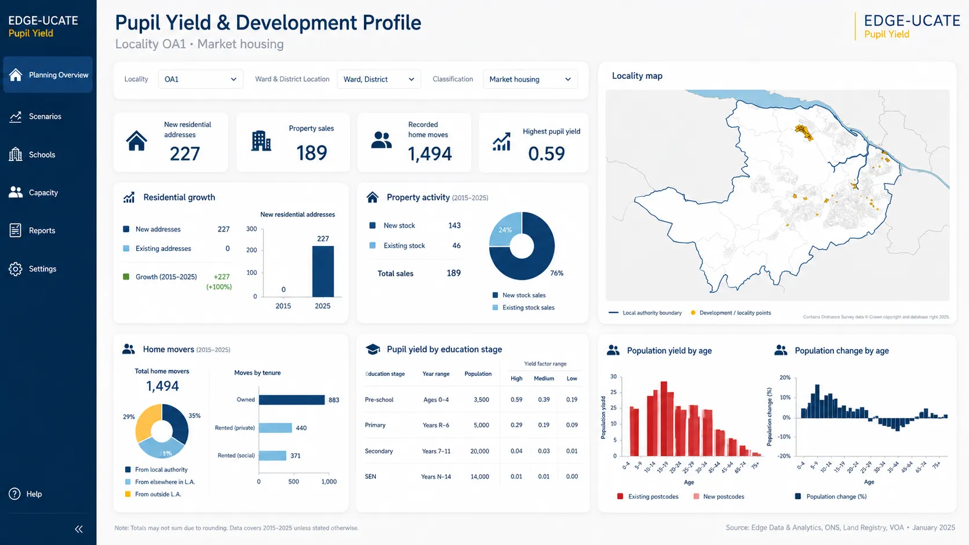Click Home movers people icon
969x545 pixels.
pos(129,349)
